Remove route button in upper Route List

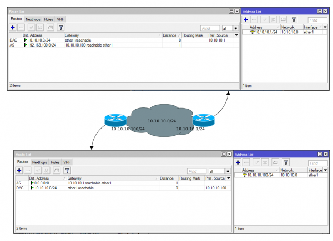[x=21, y=28]
